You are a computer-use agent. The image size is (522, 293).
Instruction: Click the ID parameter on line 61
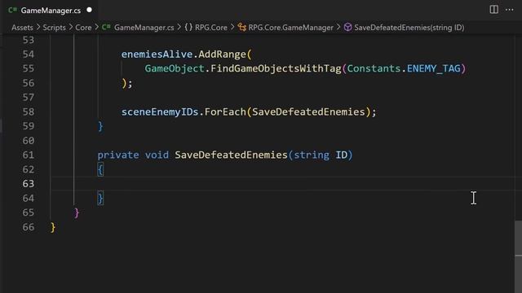(x=341, y=155)
